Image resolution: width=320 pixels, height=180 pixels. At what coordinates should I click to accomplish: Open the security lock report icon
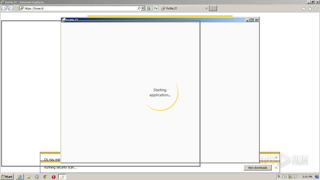click(x=148, y=8)
